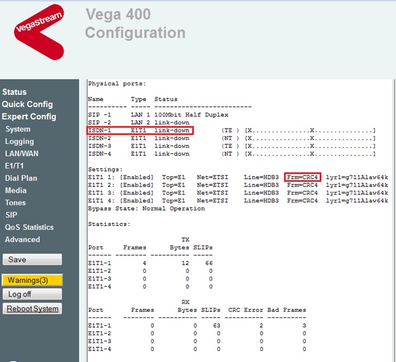
Task: Go to System settings
Action: [x=18, y=129]
